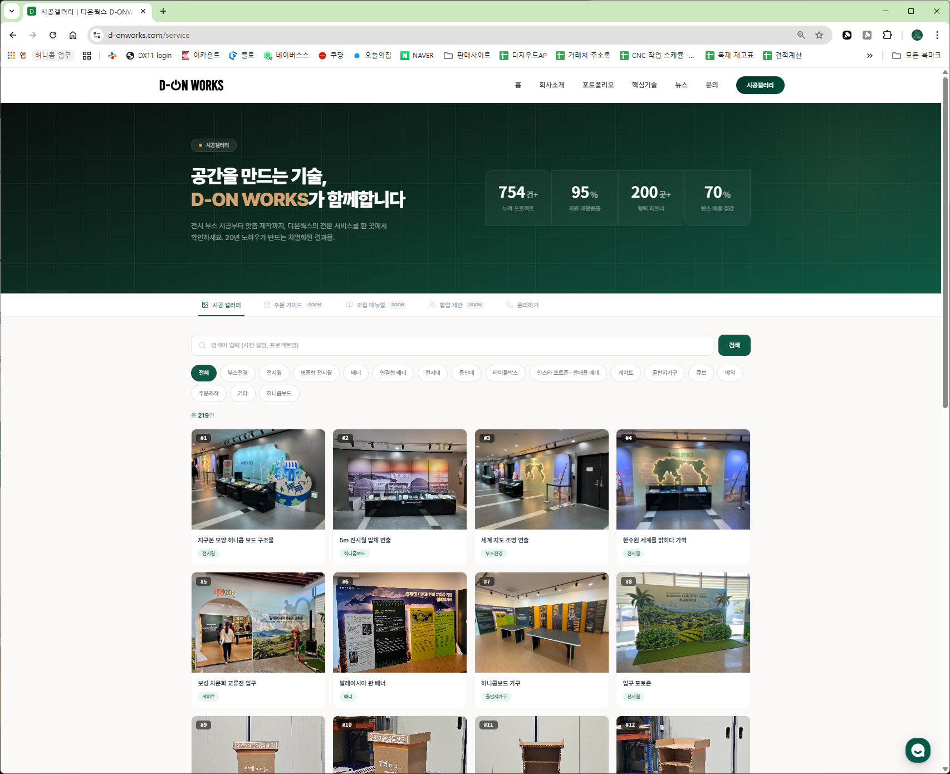This screenshot has height=774, width=950.
Task: Filter gallery by 골판지가구
Action: [664, 373]
